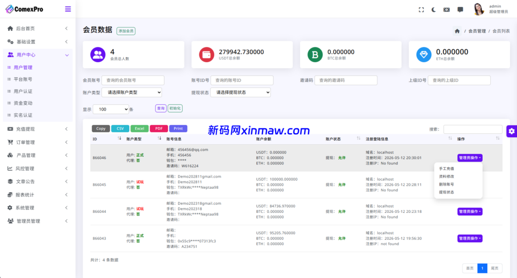
Task: Open the cash icon in the top bar
Action: coord(446,10)
